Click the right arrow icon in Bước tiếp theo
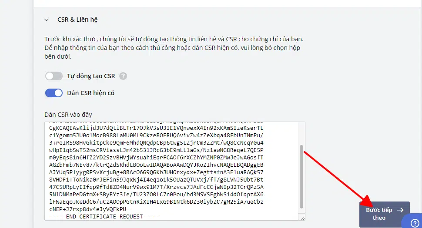Image resolution: width=422 pixels, height=228 pixels. point(400,210)
